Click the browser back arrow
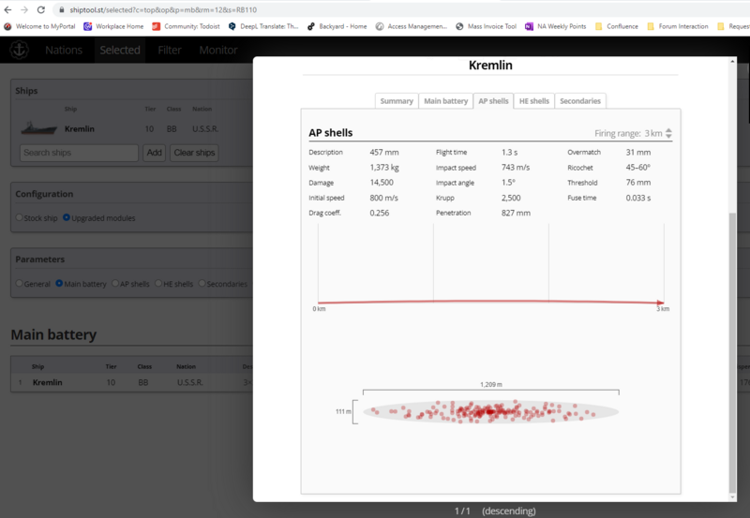The width and height of the screenshot is (750, 518). 8,9
